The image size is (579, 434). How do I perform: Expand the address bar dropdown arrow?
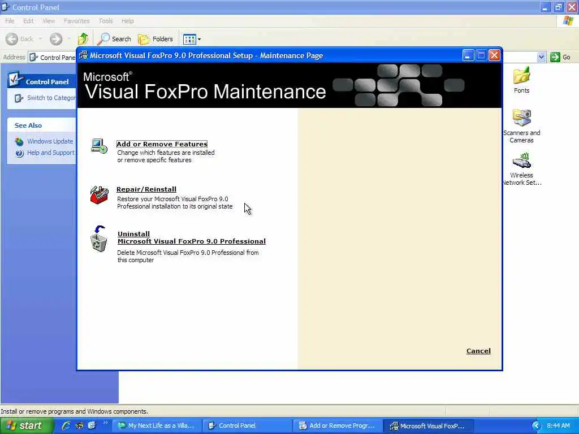541,57
